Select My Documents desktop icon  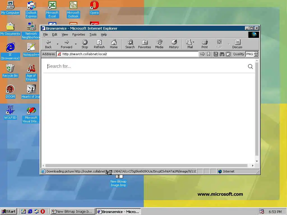tap(10, 29)
